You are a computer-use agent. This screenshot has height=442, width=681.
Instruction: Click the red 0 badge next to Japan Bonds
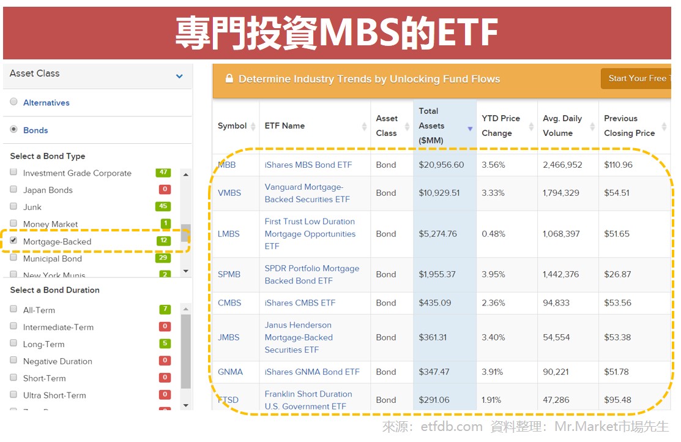click(x=165, y=190)
